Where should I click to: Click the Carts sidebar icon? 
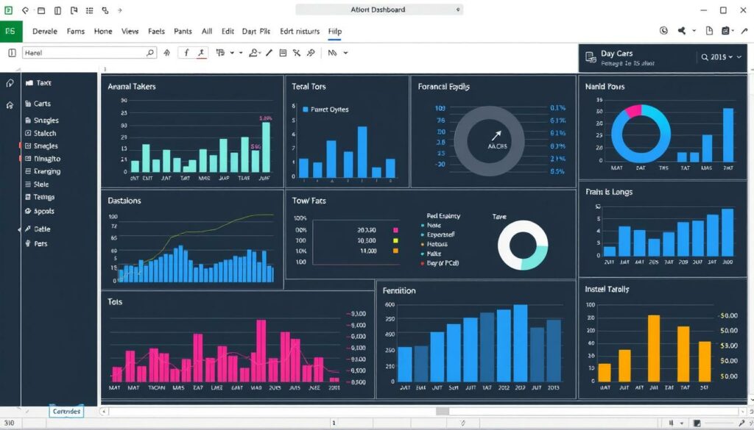(x=28, y=104)
